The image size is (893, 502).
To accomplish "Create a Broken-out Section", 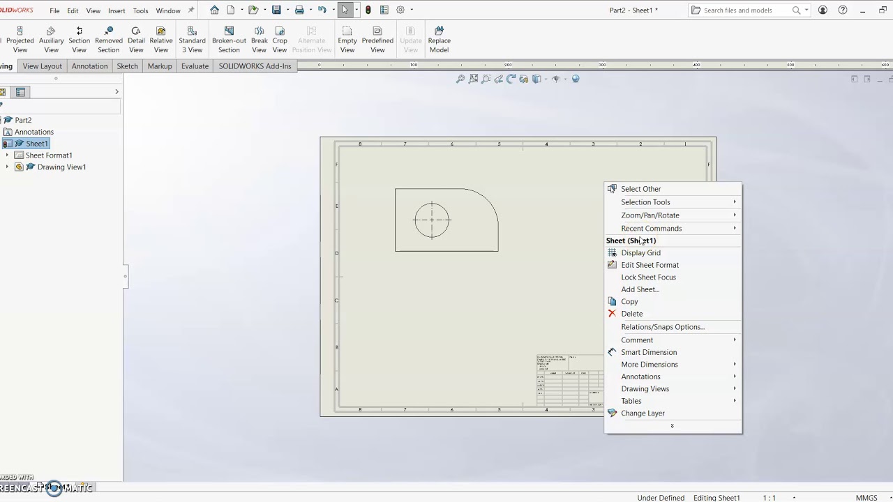I will (229, 40).
